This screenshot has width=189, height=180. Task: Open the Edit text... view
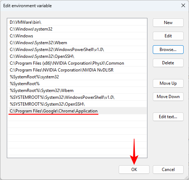click(x=168, y=117)
